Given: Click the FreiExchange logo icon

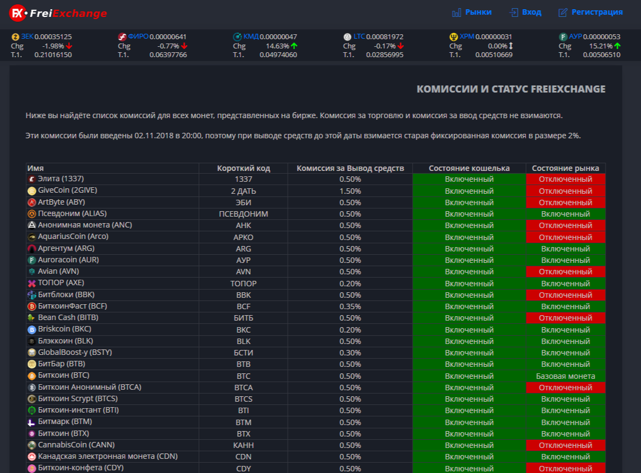Looking at the screenshot, I should click(x=17, y=13).
